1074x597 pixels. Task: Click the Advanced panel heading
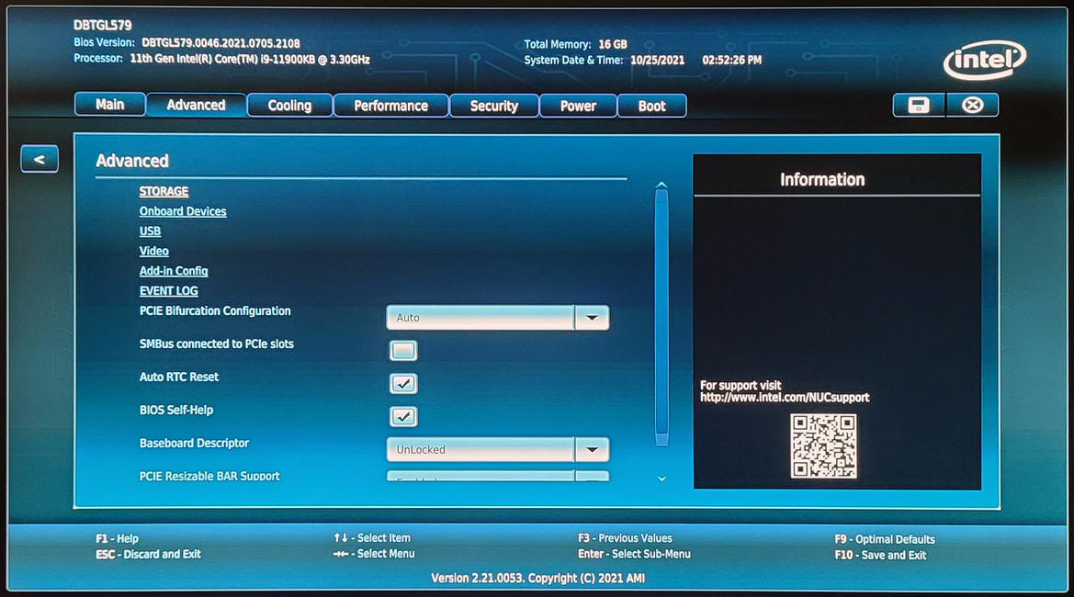pos(132,161)
